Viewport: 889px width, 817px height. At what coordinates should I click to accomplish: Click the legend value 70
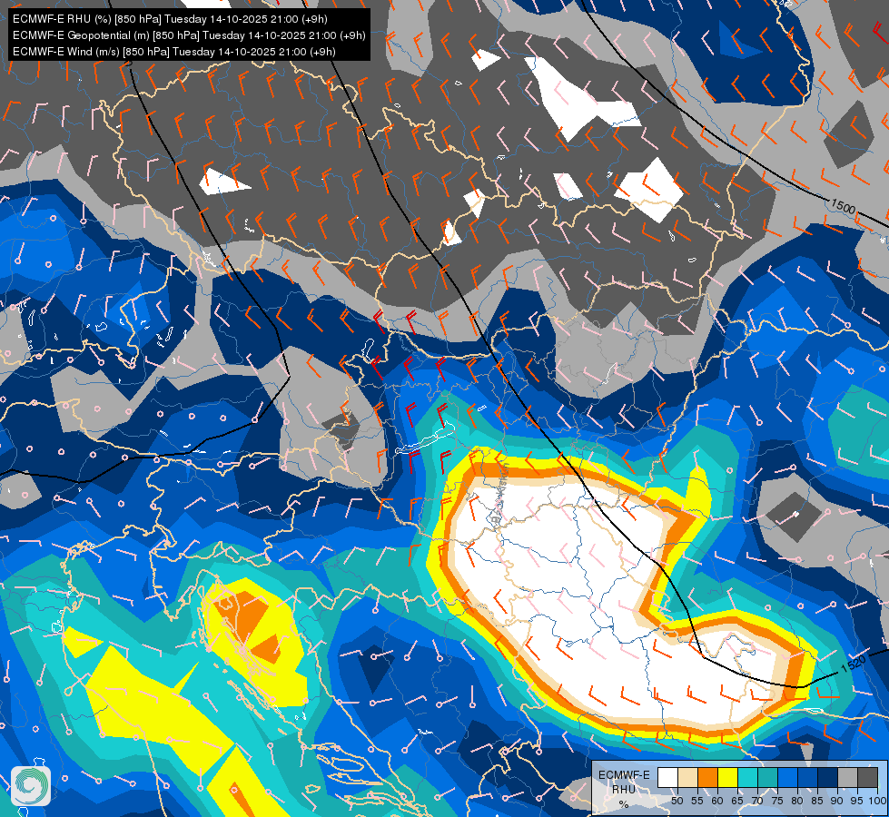757,801
